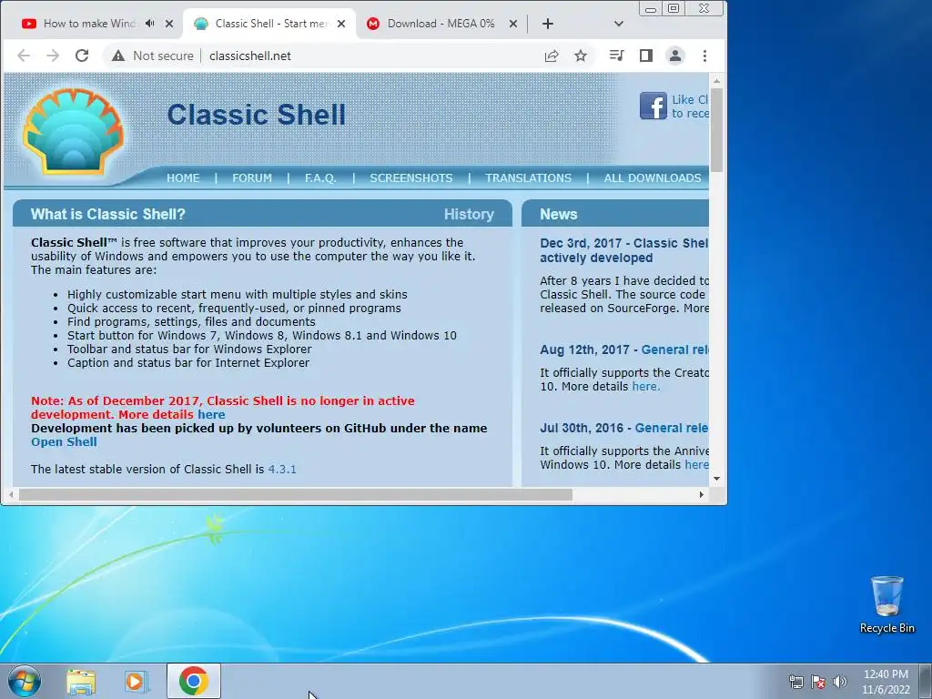
Task: Click the horizontal scrollbar thumb
Action: [296, 494]
